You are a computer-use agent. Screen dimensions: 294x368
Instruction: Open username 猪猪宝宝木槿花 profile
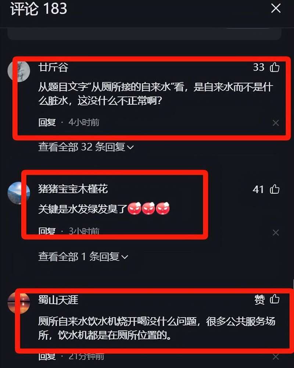click(x=73, y=189)
